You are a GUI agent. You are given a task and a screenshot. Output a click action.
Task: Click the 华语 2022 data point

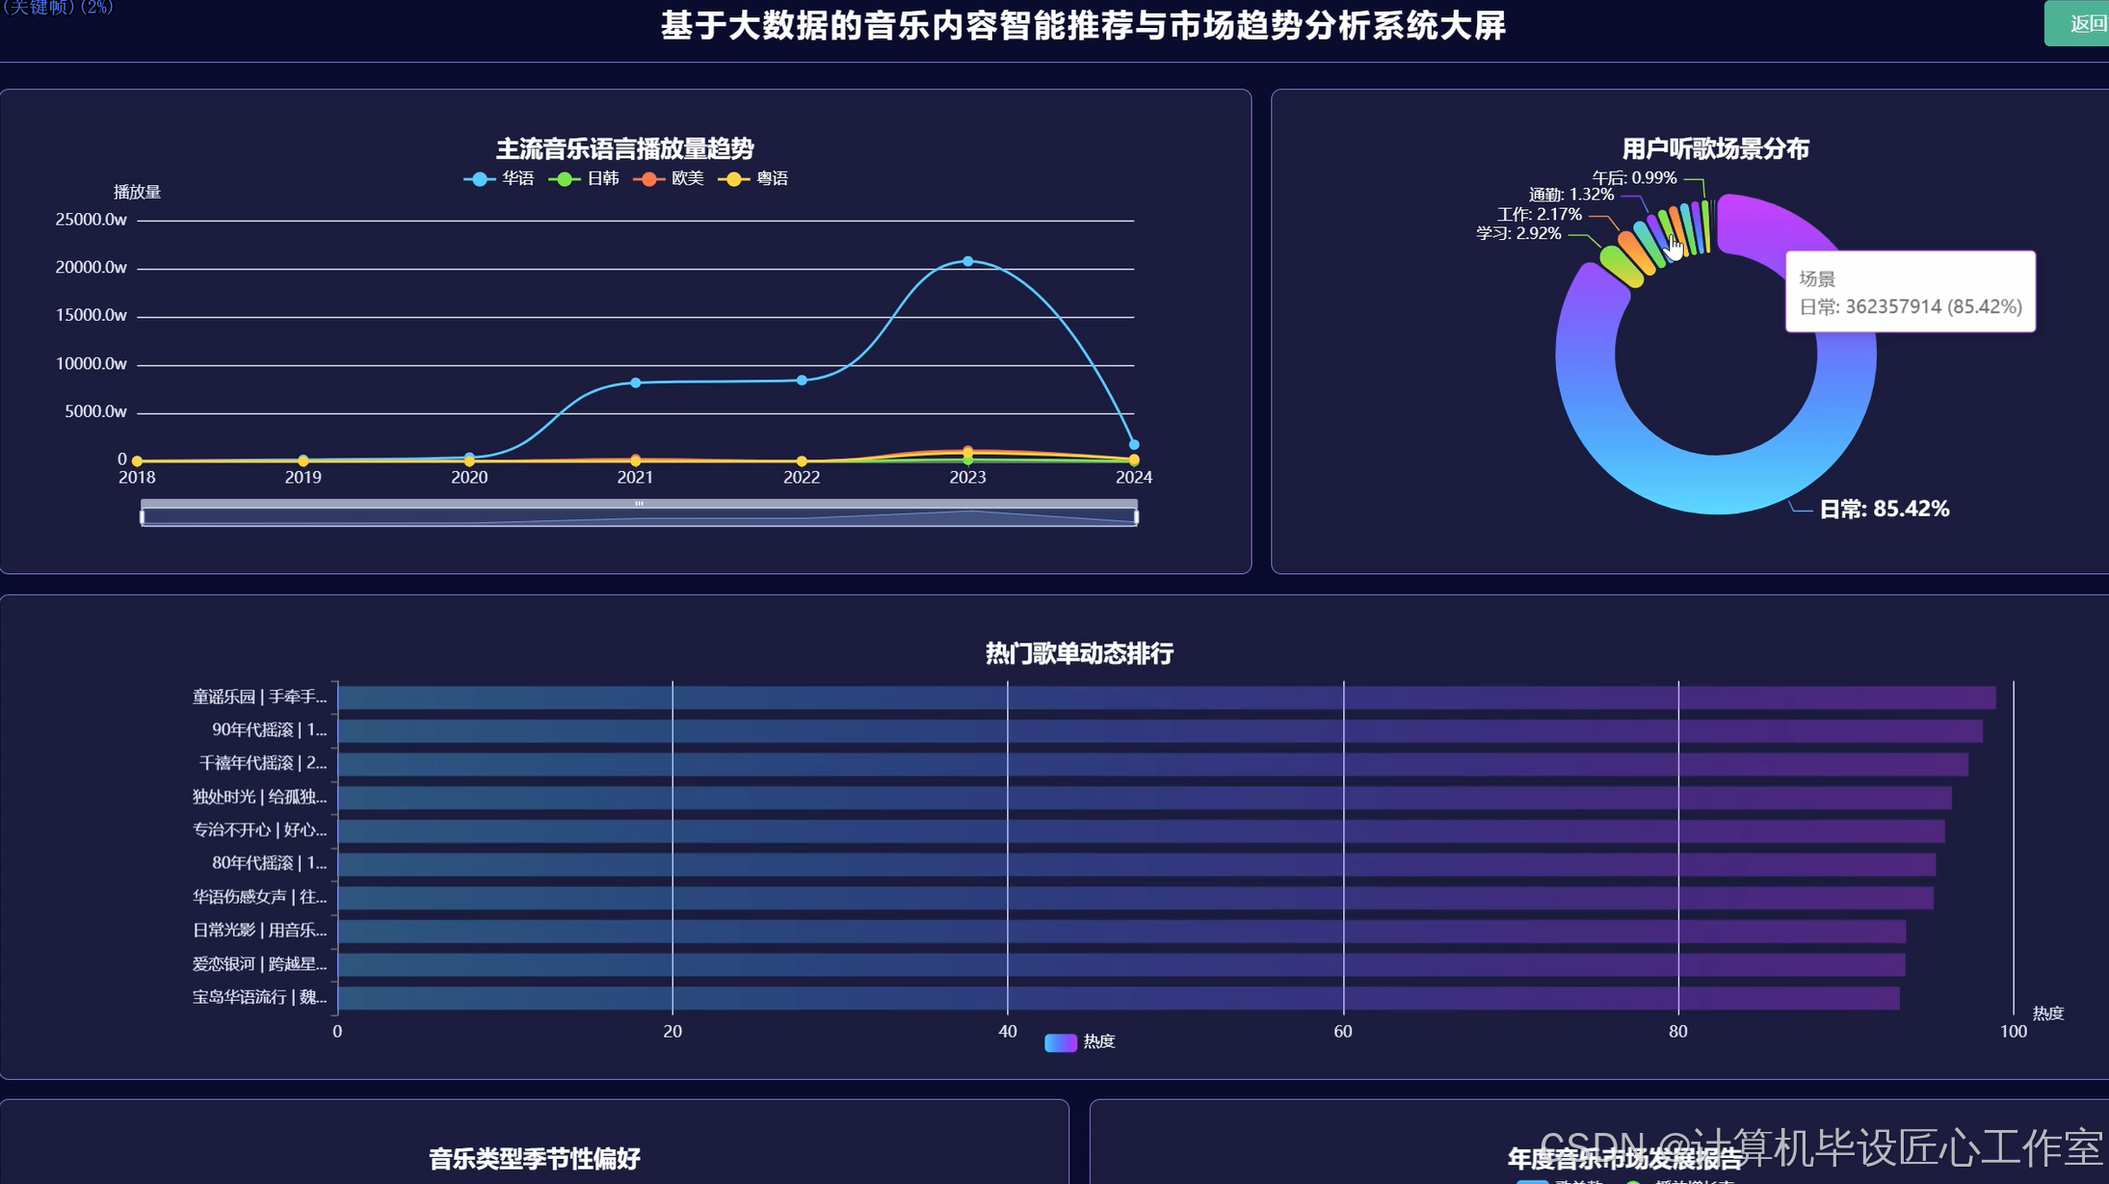click(802, 380)
